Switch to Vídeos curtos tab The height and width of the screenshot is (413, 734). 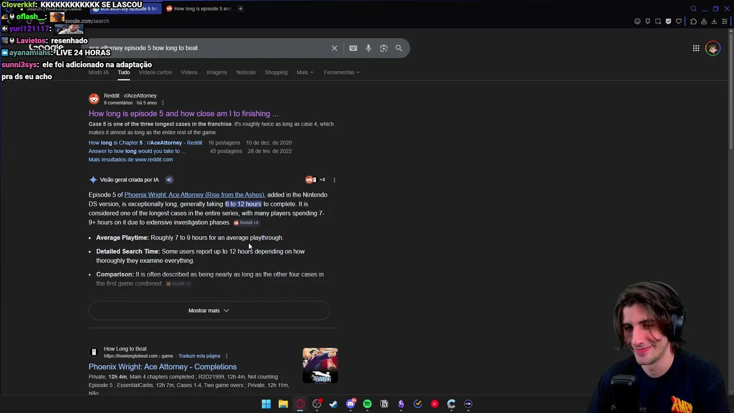click(155, 72)
